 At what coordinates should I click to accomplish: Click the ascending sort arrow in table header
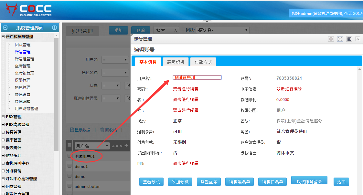(x=113, y=146)
